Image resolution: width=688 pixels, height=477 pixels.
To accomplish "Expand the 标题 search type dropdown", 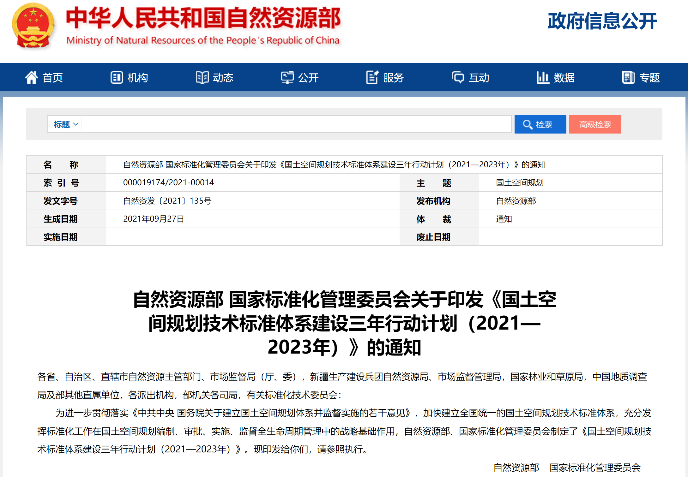I will [x=65, y=124].
